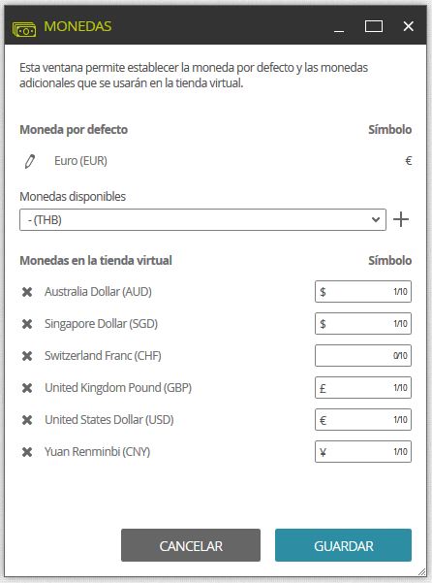Viewport: 432px width, 583px height.
Task: Click the Australia Dollar symbol field
Action: [363, 291]
